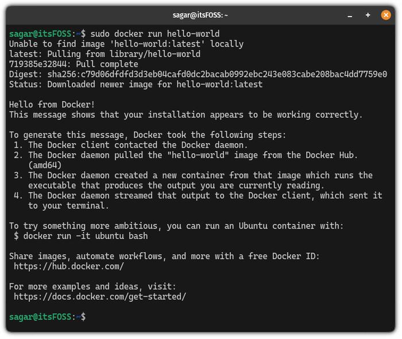This screenshot has width=402, height=339.
Task: Click 'latest: Pulling from library/hello-world' line
Action: [105, 54]
